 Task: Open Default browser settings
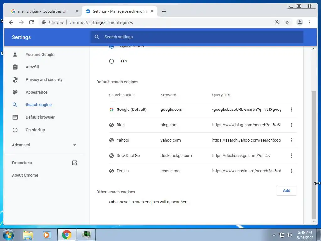click(40, 117)
